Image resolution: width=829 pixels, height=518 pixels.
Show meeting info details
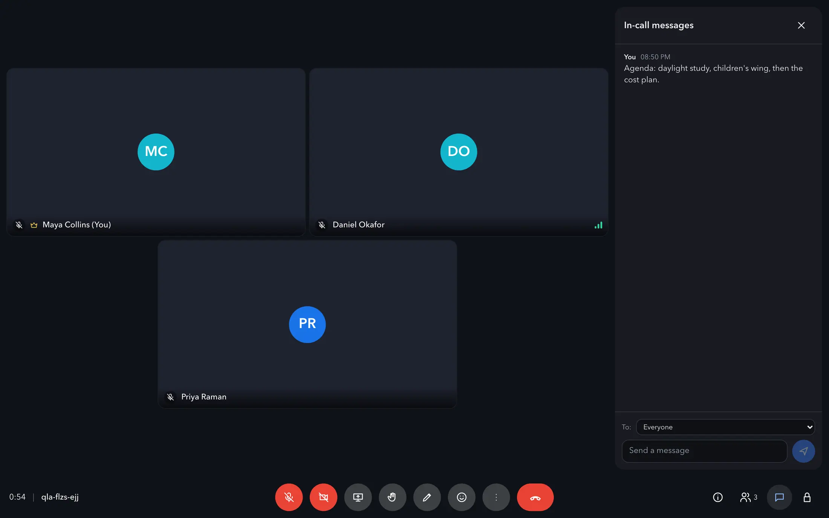coord(718,497)
